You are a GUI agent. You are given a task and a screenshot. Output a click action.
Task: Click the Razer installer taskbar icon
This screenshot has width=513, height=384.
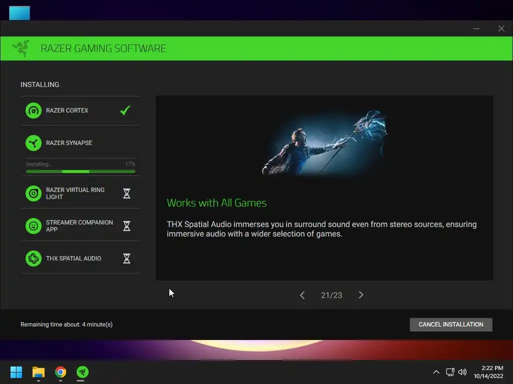click(83, 372)
